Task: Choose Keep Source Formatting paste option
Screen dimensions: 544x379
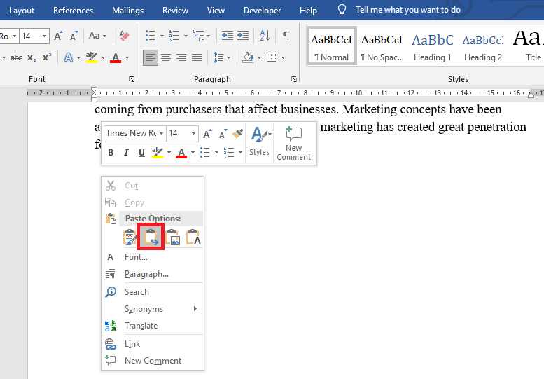Action: click(x=130, y=237)
